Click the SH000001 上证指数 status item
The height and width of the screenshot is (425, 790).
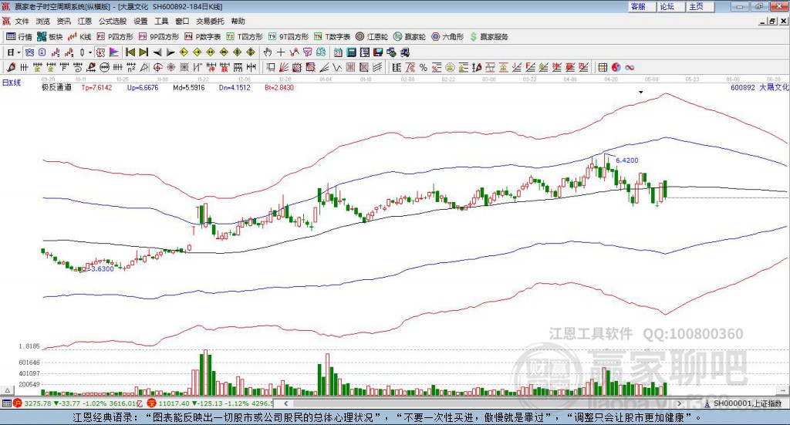point(744,403)
